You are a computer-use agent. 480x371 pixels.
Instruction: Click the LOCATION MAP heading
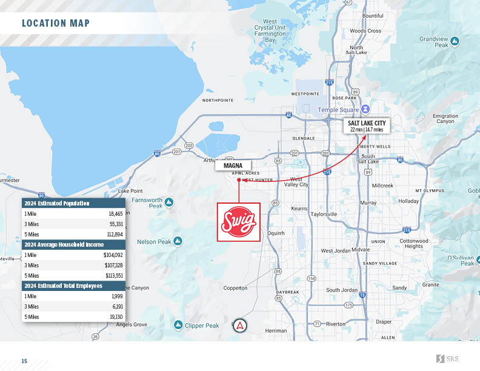coord(56,23)
